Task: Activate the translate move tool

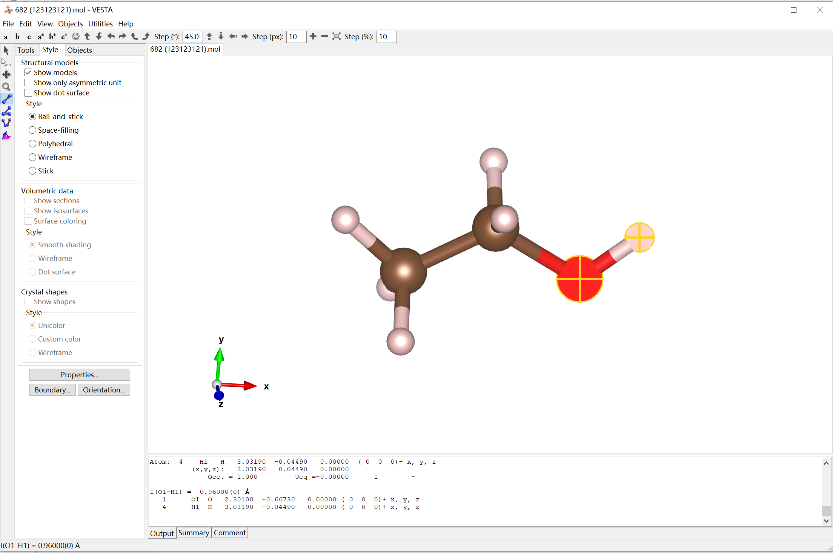Action: tap(6, 75)
